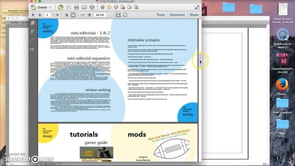Viewport: 295px width, 166px height.
Task: Click the Edit text and images icon
Action: 92,7
